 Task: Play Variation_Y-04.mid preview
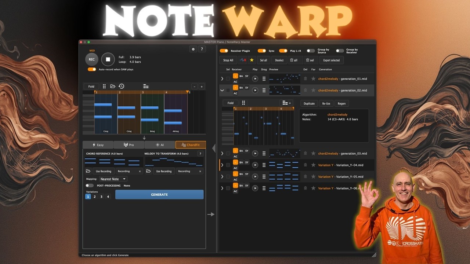click(255, 165)
